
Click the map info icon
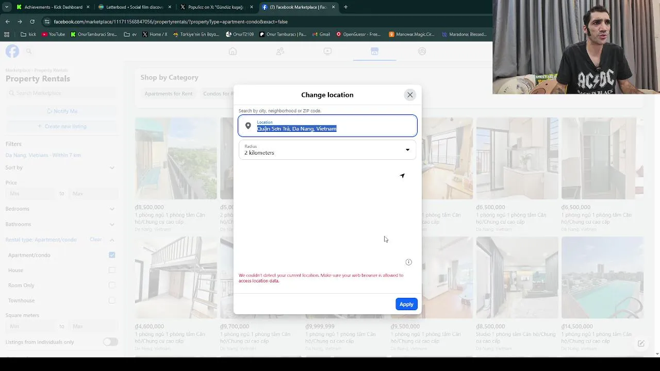tap(408, 262)
